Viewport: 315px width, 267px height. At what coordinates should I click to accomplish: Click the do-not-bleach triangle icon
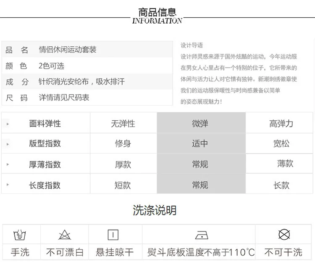point(65,235)
